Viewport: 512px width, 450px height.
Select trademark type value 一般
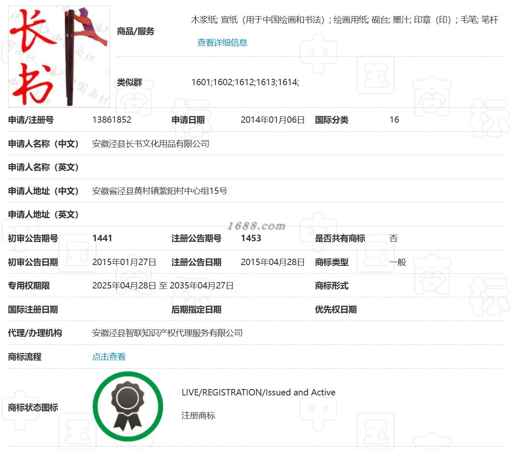(398, 262)
